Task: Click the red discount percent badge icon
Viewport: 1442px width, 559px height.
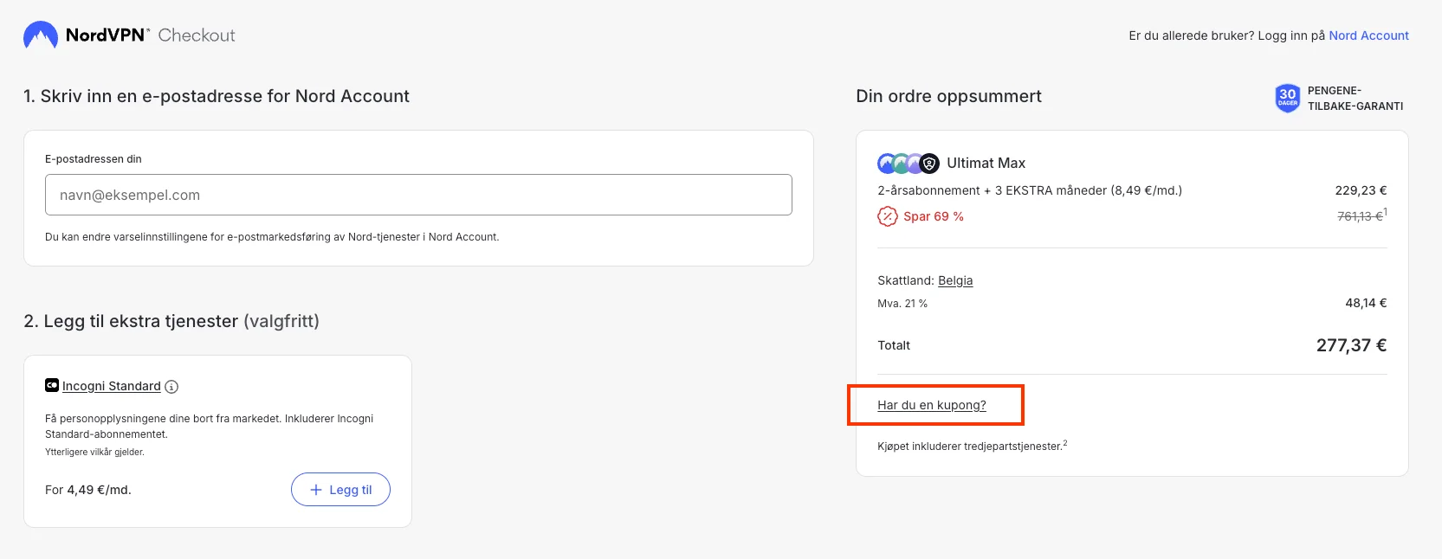Action: (x=888, y=216)
